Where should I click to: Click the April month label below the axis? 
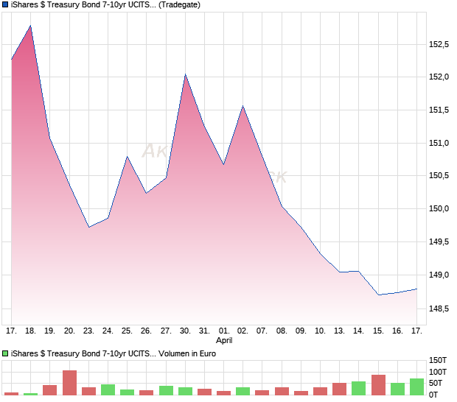tap(224, 341)
